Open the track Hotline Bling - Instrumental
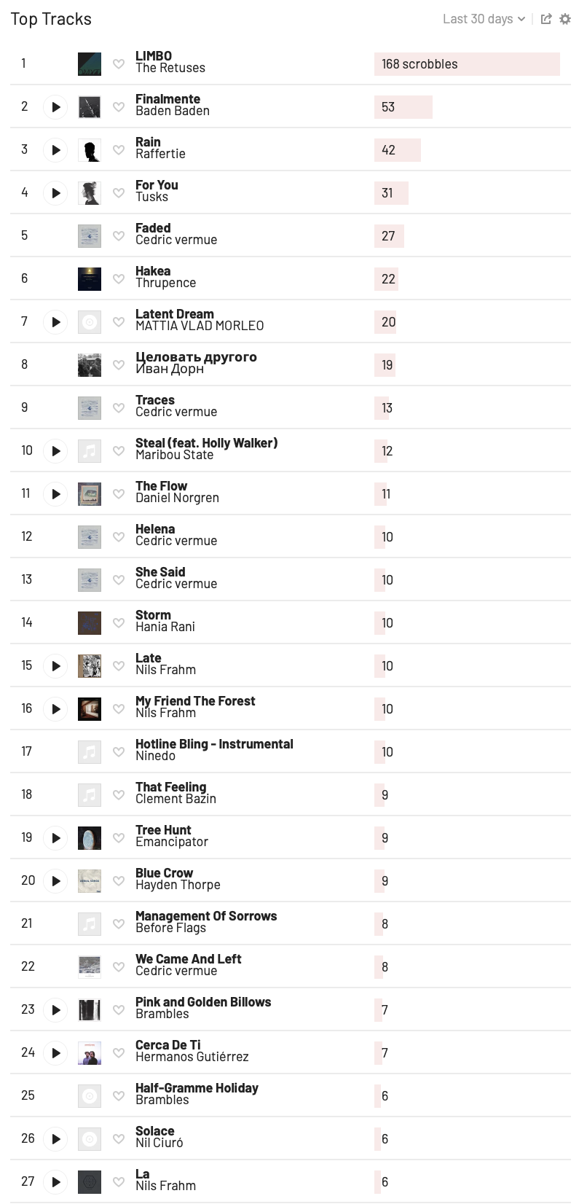The height and width of the screenshot is (1204, 587). pyautogui.click(x=214, y=744)
